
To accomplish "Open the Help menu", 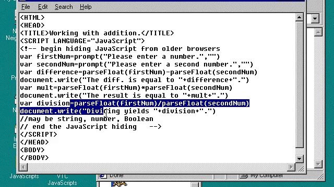I will [x=86, y=7].
